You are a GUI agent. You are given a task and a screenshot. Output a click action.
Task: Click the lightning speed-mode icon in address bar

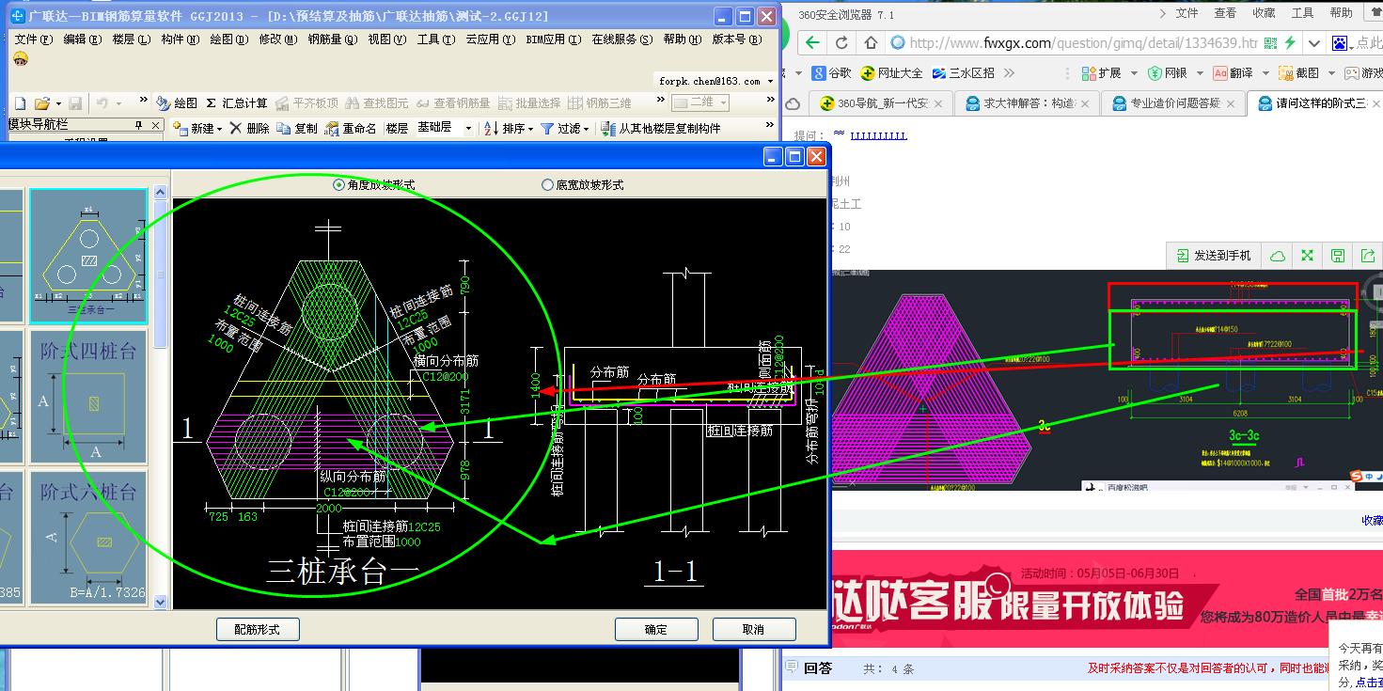(1290, 43)
